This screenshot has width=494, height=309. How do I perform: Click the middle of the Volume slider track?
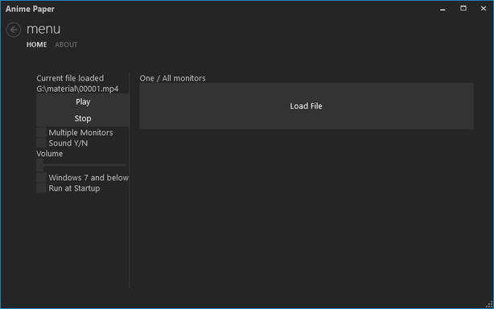pyautogui.click(x=81, y=165)
